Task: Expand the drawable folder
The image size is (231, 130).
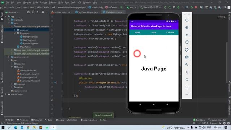Action: coord(12,64)
